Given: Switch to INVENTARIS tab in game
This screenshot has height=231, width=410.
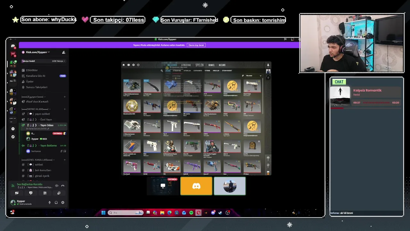Looking at the screenshot, I should pos(172,65).
